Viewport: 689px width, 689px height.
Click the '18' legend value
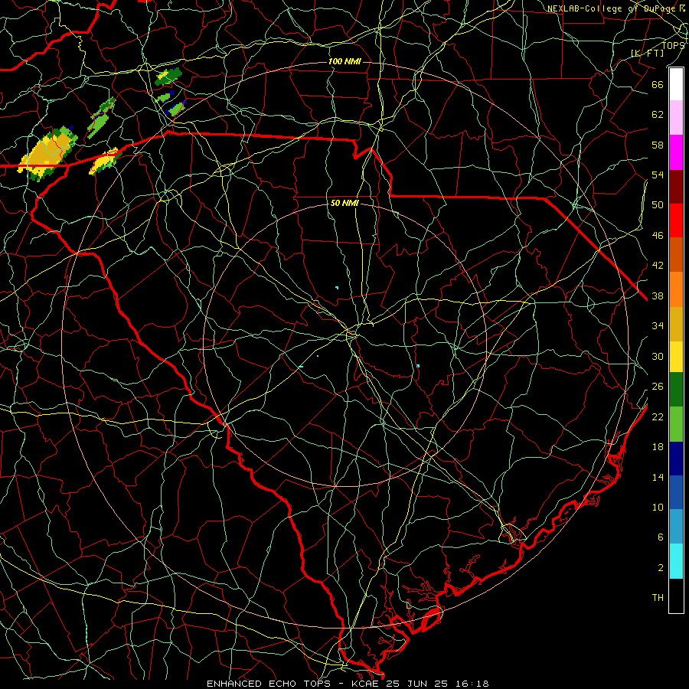pos(658,447)
